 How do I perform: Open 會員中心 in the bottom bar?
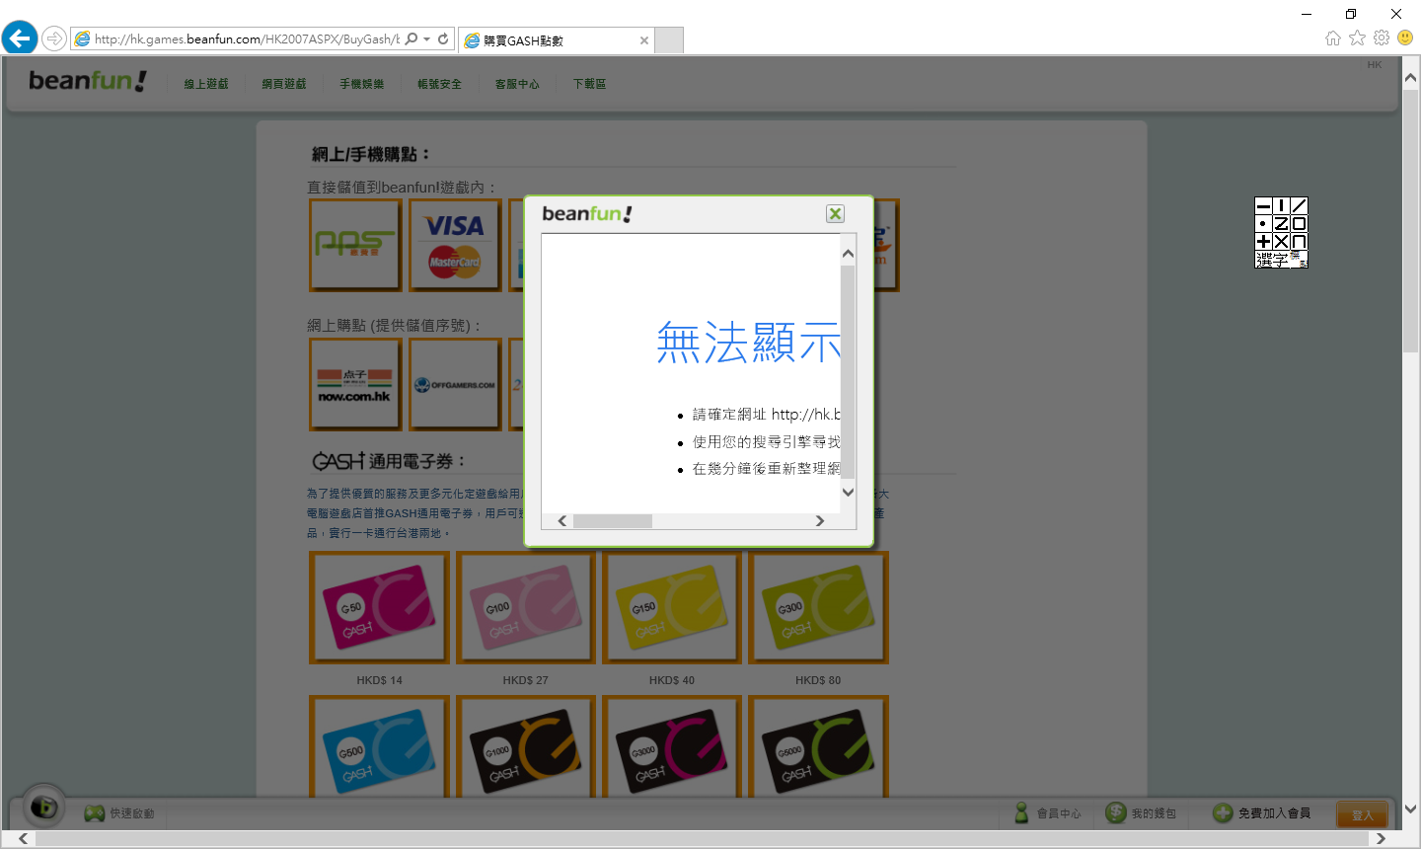point(1048,813)
